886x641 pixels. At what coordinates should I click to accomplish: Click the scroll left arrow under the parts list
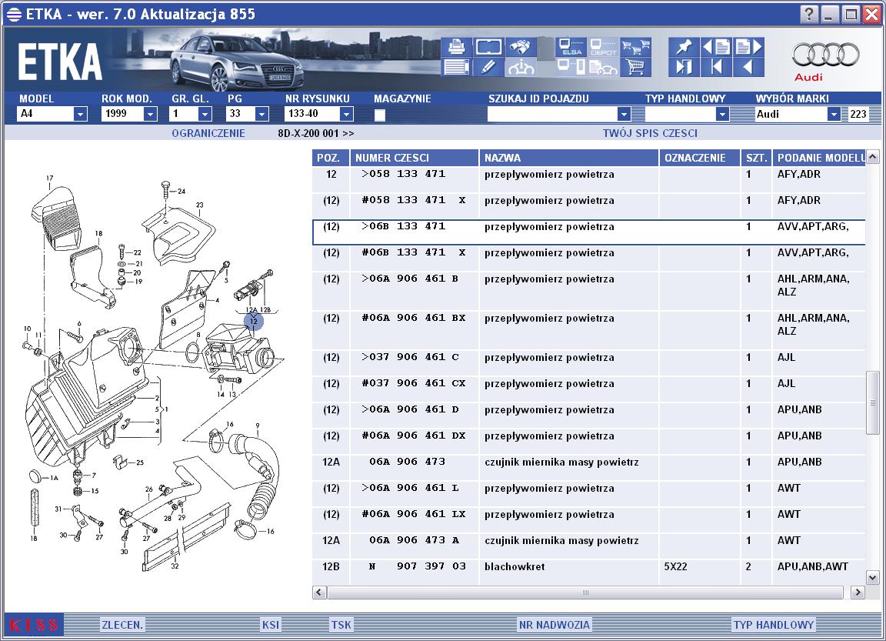(319, 593)
